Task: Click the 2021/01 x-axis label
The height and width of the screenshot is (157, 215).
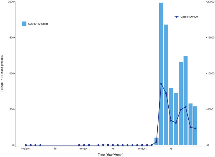Action: coord(84,149)
